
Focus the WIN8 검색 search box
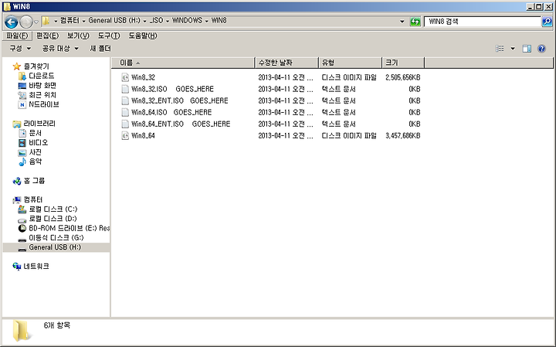[x=483, y=22]
